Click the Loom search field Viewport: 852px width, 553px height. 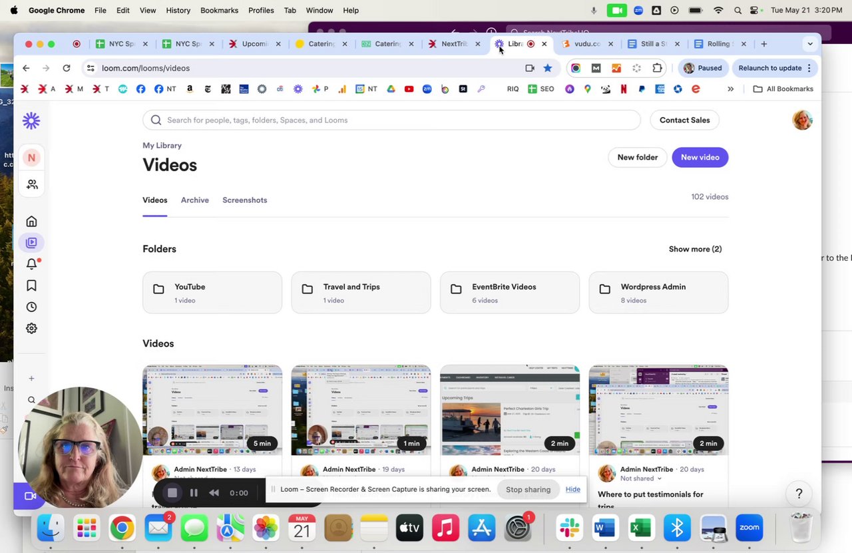point(391,120)
